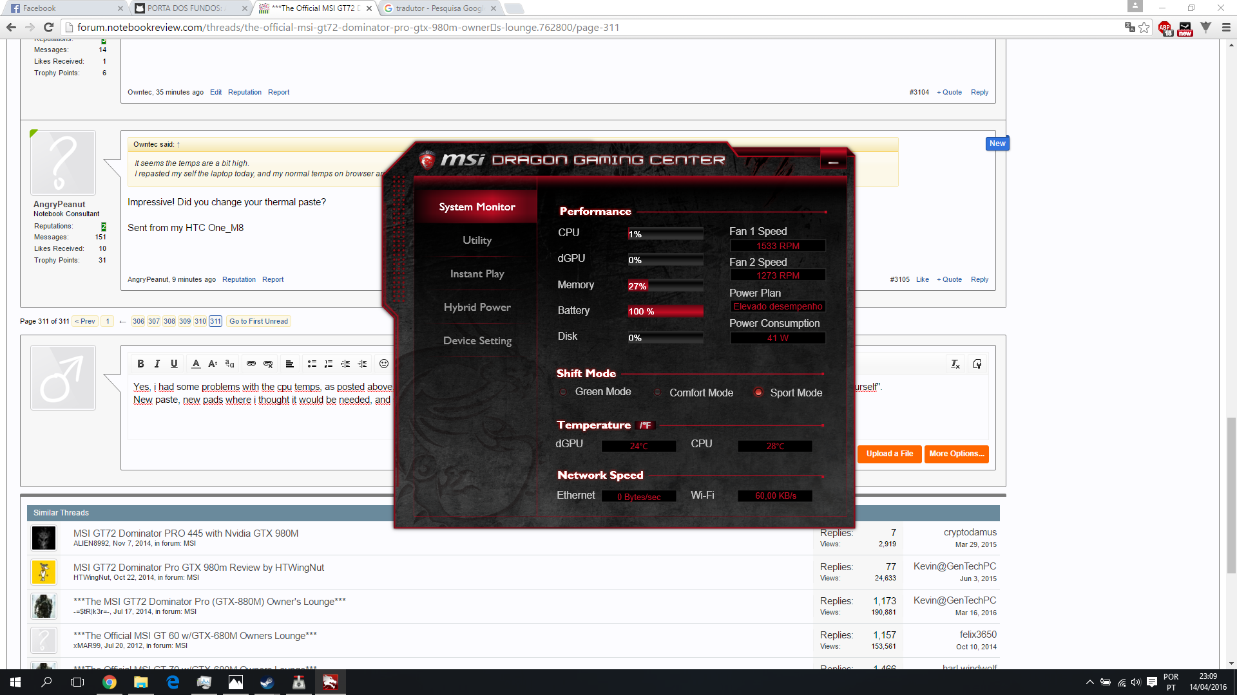
Task: Click the unlink icon in editor toolbar
Action: point(268,364)
